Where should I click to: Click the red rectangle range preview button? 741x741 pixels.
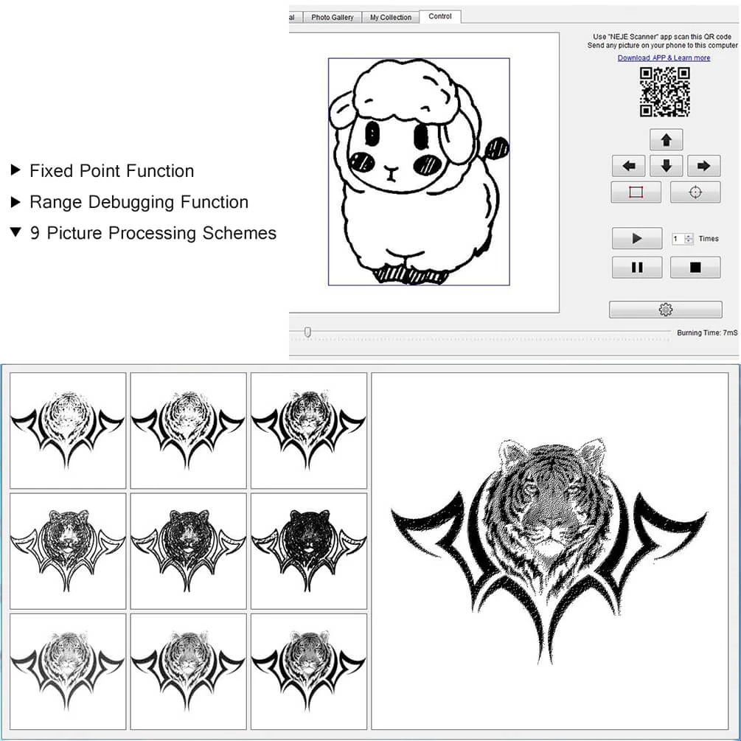point(636,192)
